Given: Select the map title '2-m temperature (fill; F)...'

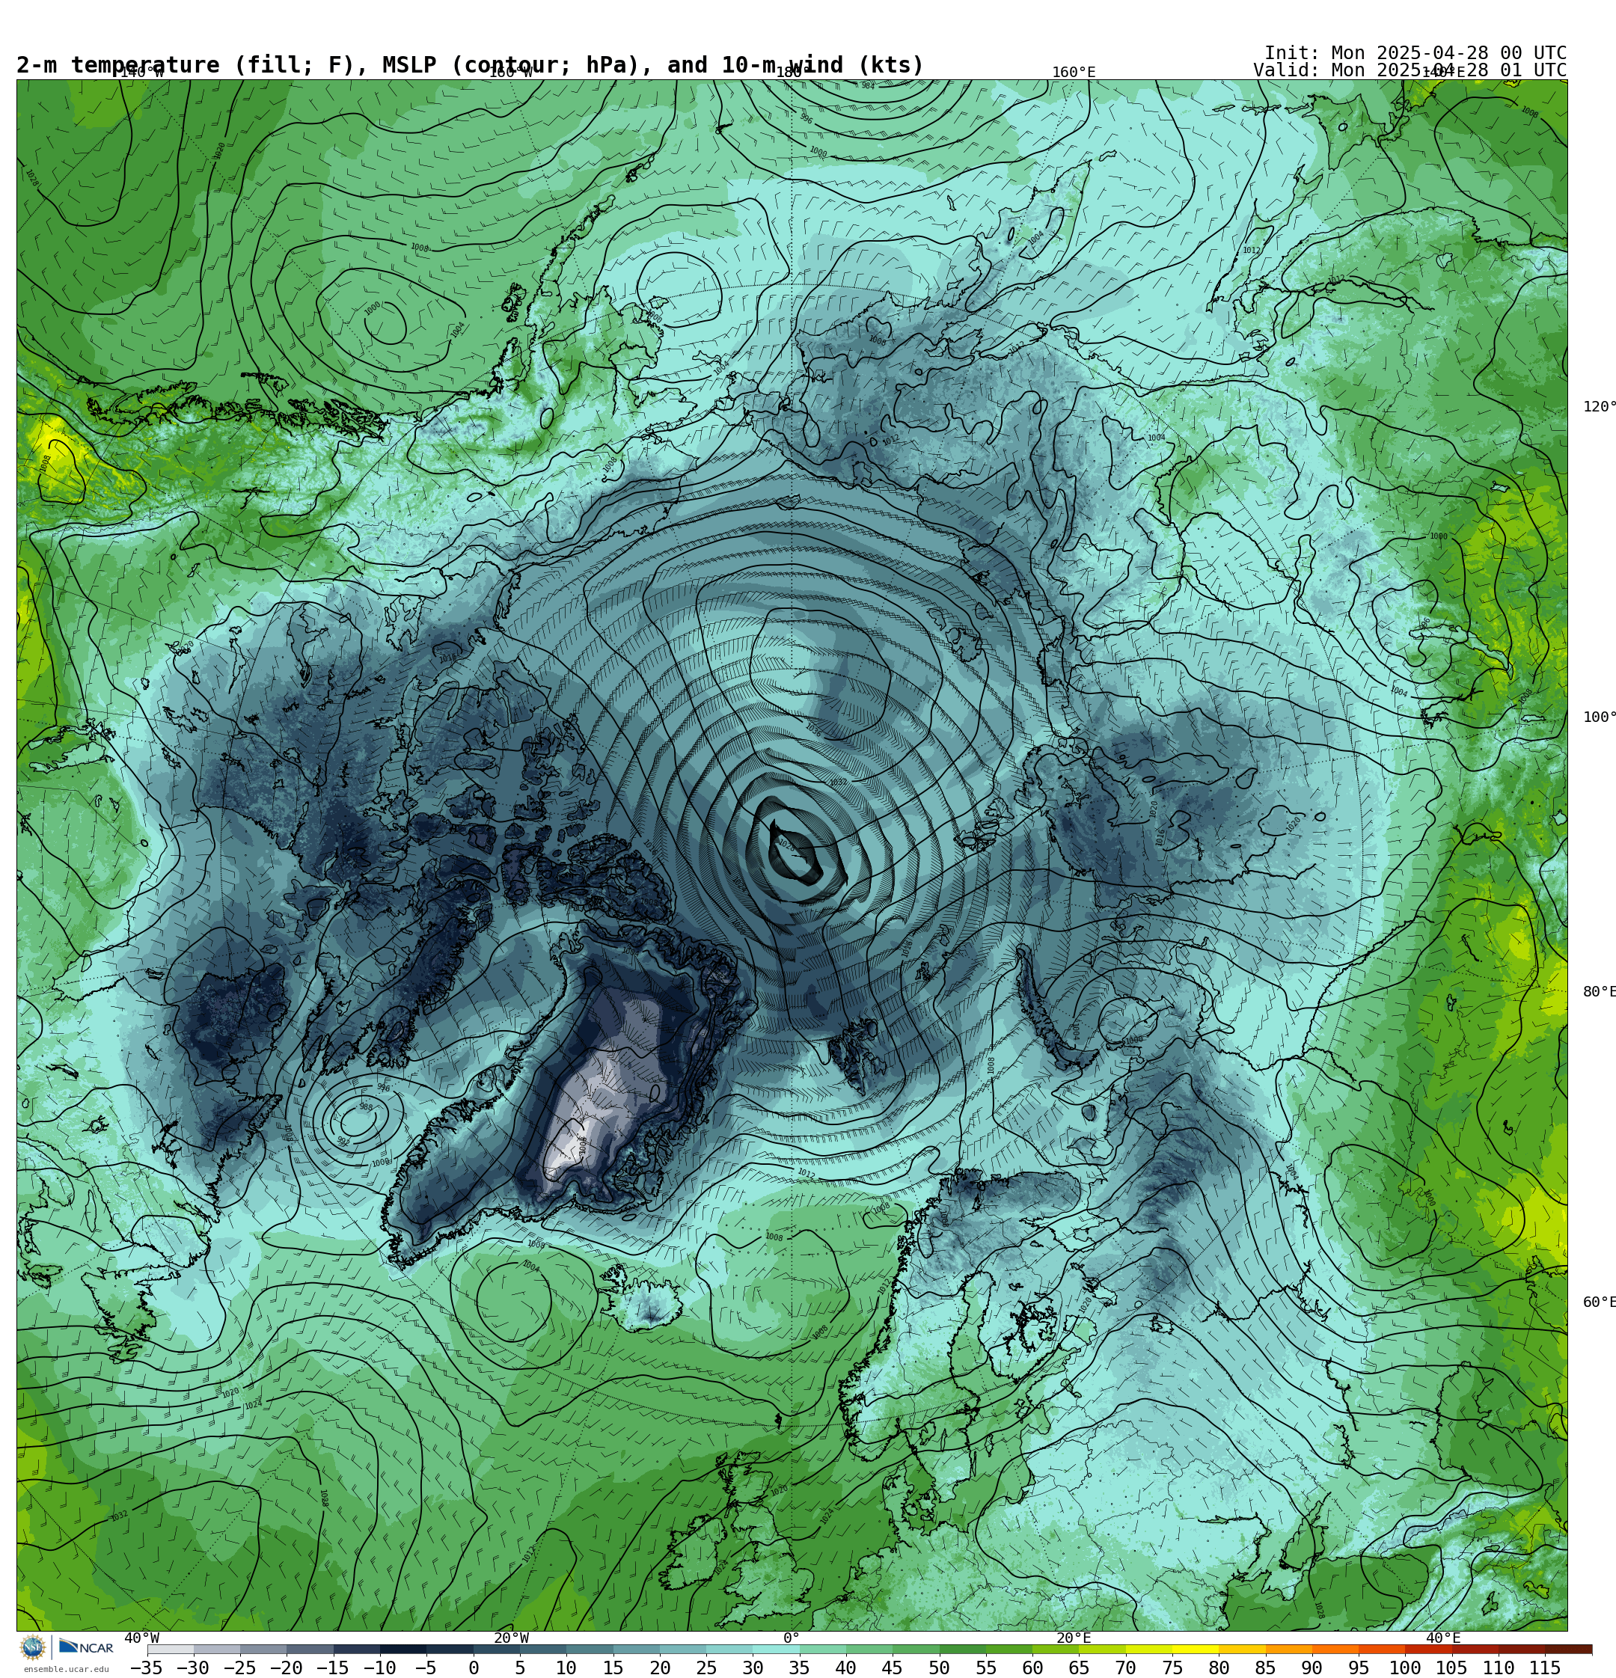Looking at the screenshot, I should pos(470,65).
